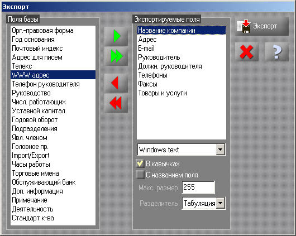Viewport: 296px width, 236px height.
Task: Select Руководитель in Экспортируемые поля list
Action: tap(182, 57)
